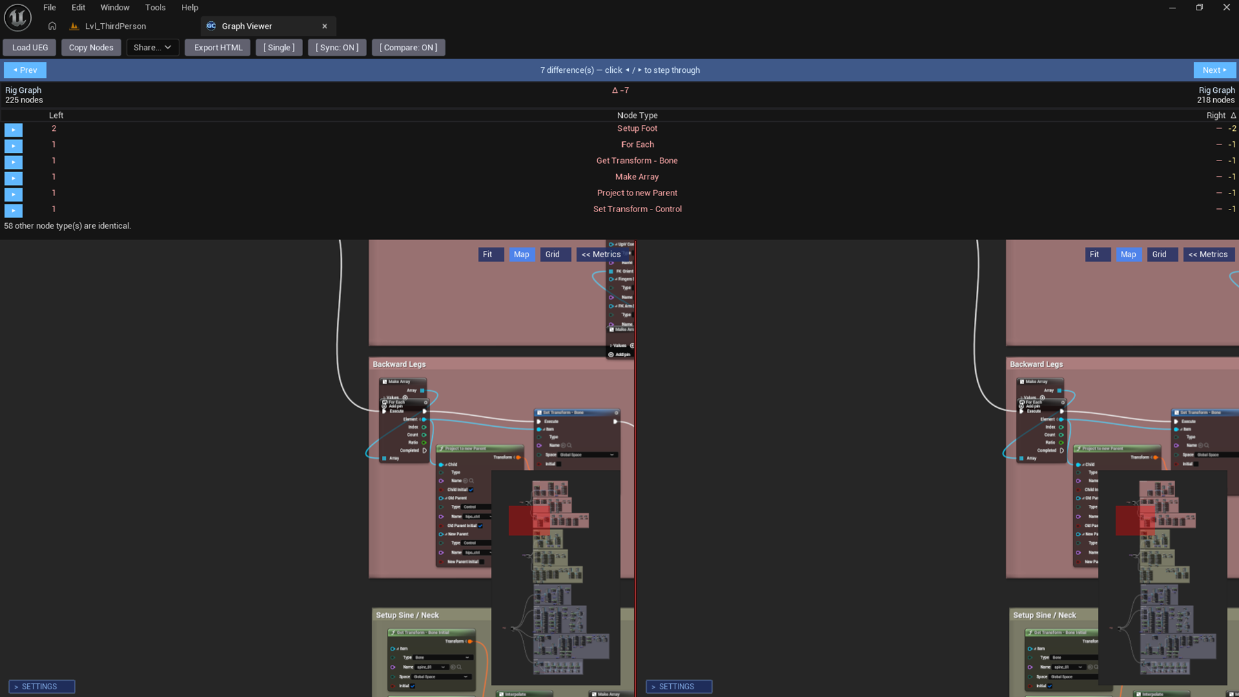The image size is (1239, 697).
Task: Expand left SETTINGS panel
Action: 42,687
